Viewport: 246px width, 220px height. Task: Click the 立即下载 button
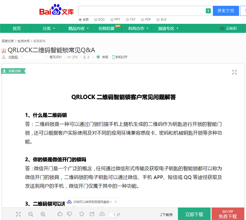pos(194,214)
